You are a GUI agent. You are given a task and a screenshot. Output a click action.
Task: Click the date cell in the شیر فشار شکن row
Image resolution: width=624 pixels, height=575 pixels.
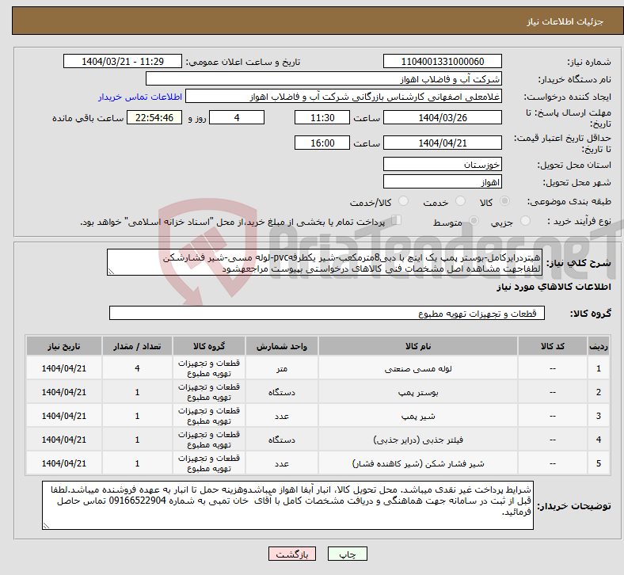click(64, 463)
